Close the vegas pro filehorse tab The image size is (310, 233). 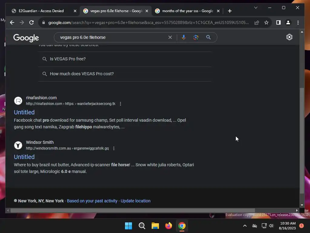pos(147,11)
